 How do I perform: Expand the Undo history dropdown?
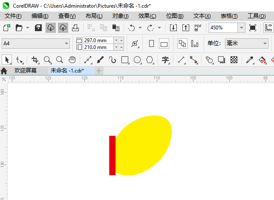pyautogui.click(x=140, y=28)
